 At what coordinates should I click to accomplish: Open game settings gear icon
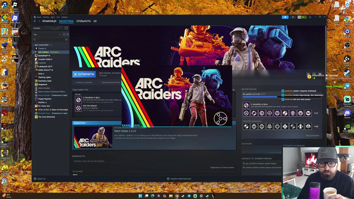coord(308,75)
